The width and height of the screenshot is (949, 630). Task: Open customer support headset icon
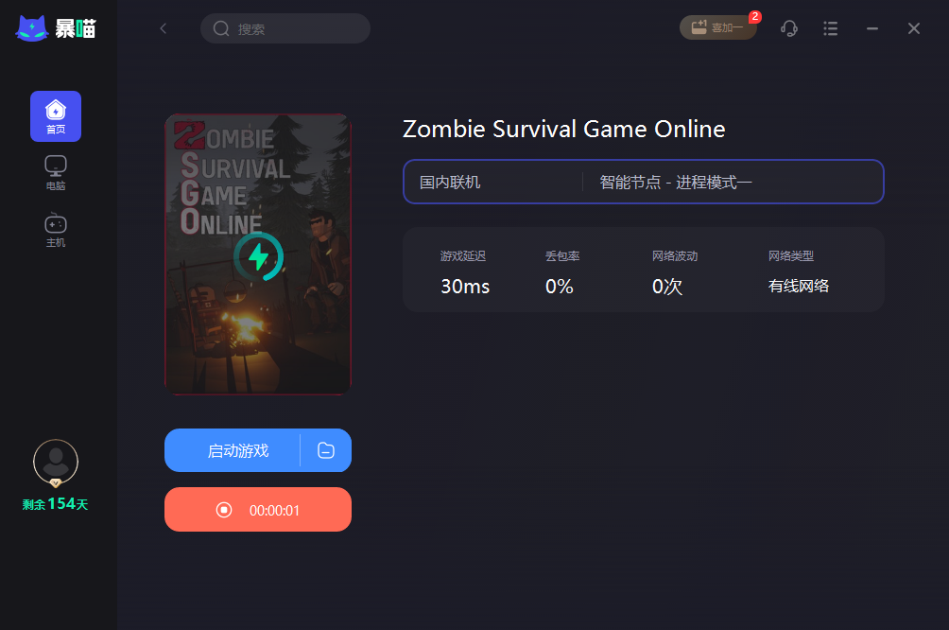click(x=788, y=27)
